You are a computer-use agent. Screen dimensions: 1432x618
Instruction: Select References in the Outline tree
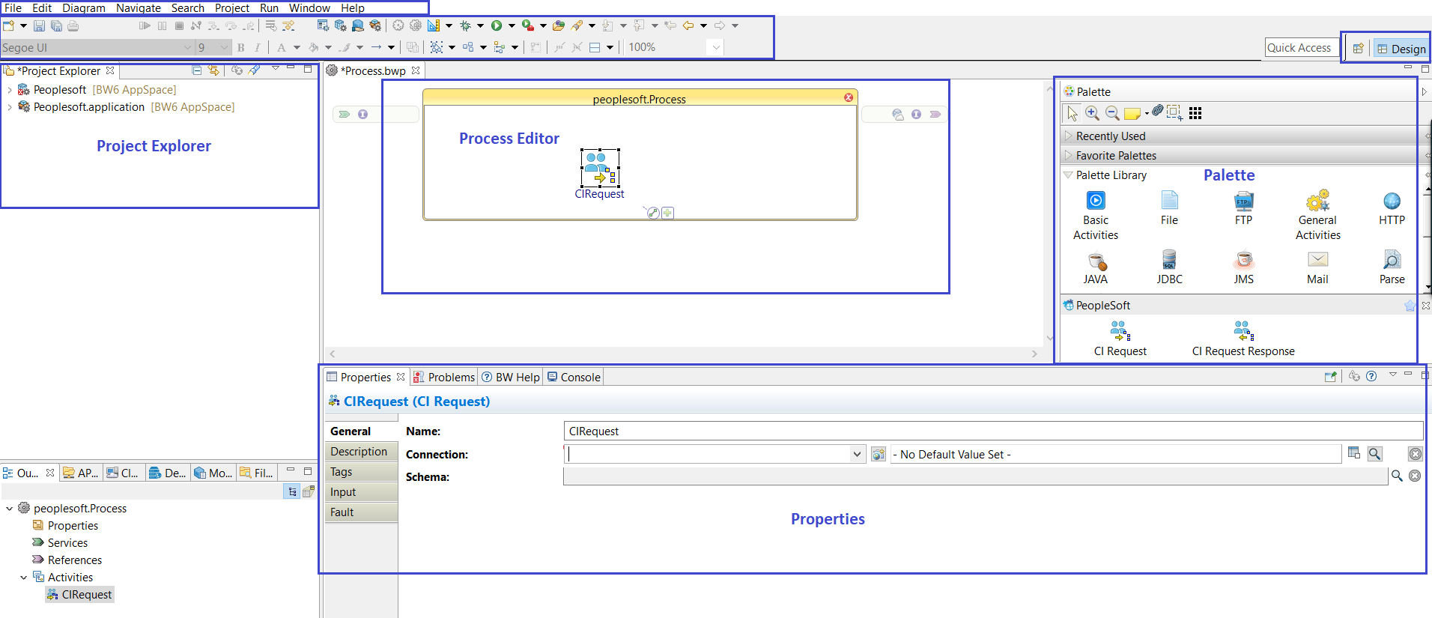(x=67, y=560)
